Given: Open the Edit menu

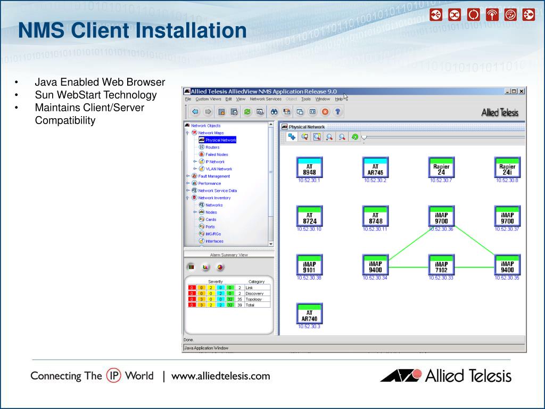Looking at the screenshot, I should point(228,99).
